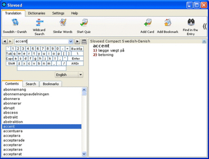Open the Similar Words tool

click(63, 26)
